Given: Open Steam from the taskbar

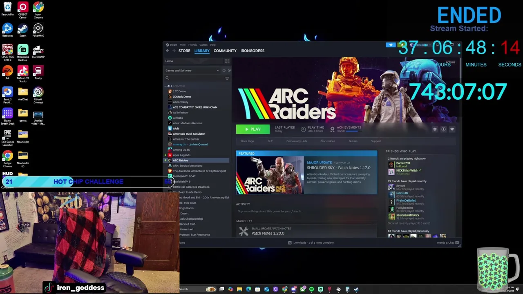Looking at the screenshot, I should pyautogui.click(x=356, y=289).
